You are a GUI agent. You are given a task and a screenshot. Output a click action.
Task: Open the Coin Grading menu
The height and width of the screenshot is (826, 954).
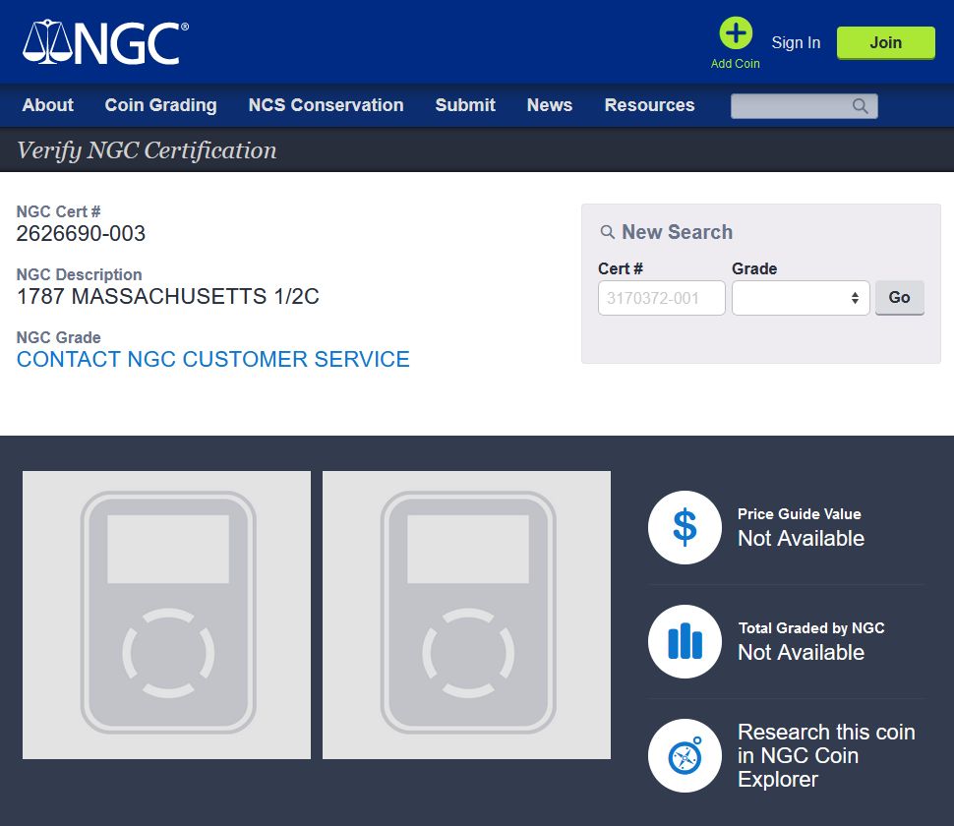point(160,105)
